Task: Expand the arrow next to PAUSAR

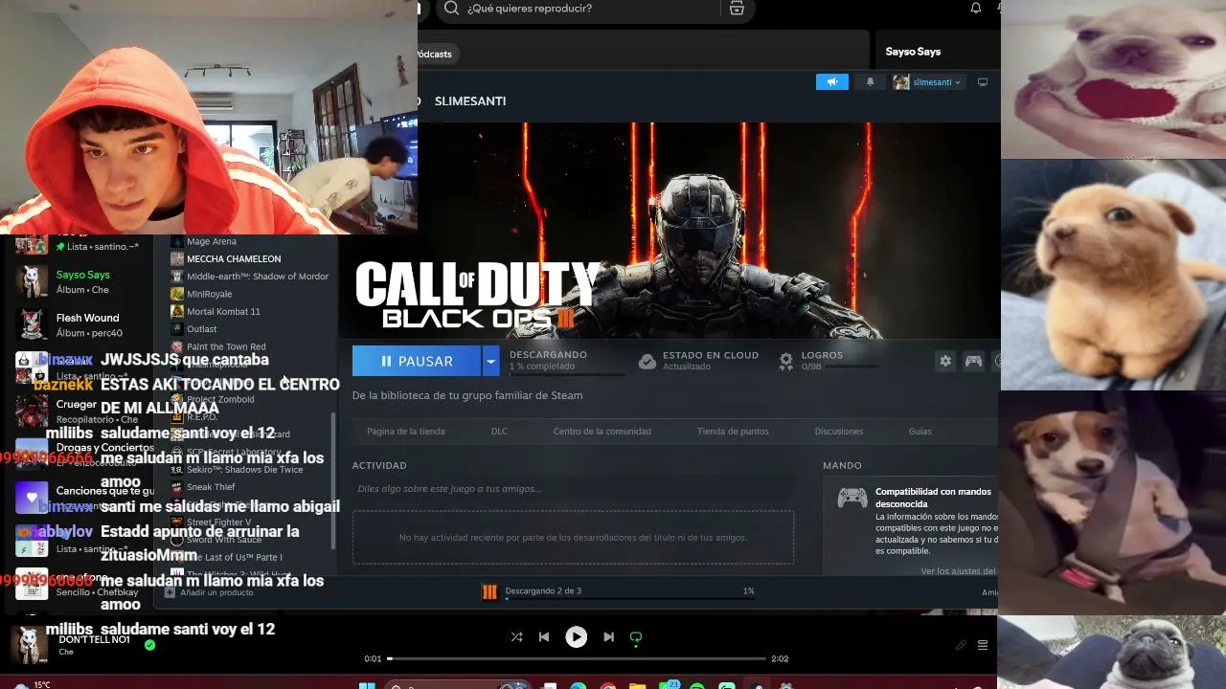Action: (491, 361)
